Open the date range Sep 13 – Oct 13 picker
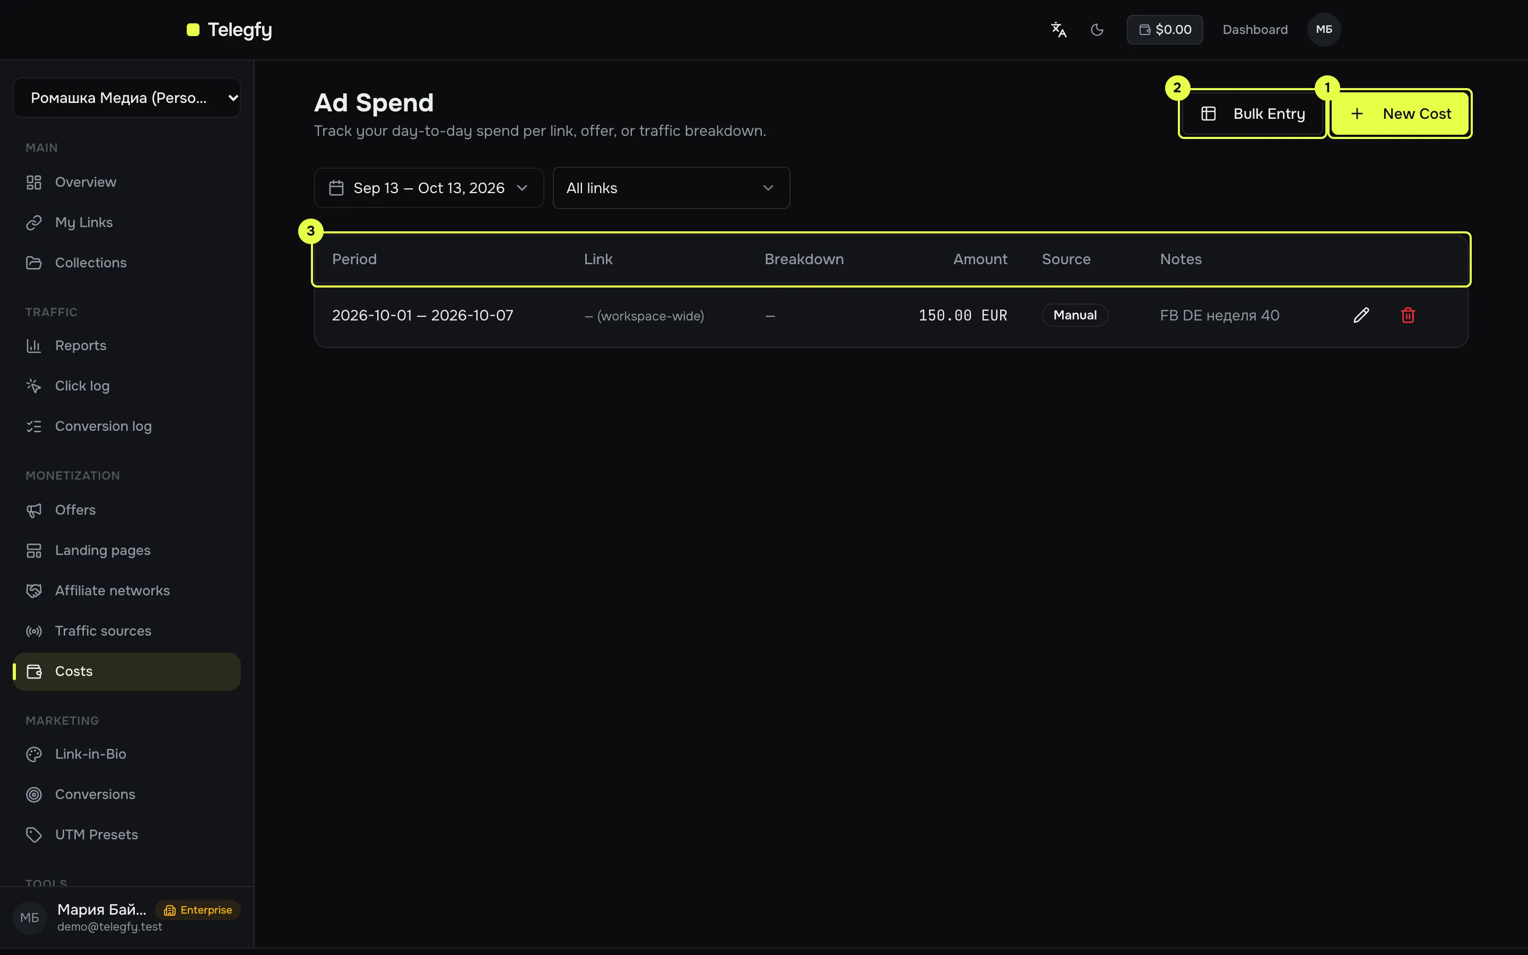Image resolution: width=1528 pixels, height=955 pixels. click(429, 188)
